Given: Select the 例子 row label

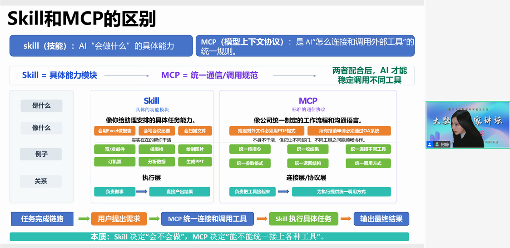Looking at the screenshot, I should 41,154.
